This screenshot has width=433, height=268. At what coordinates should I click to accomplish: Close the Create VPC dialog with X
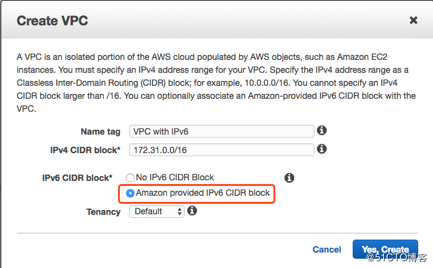click(414, 20)
